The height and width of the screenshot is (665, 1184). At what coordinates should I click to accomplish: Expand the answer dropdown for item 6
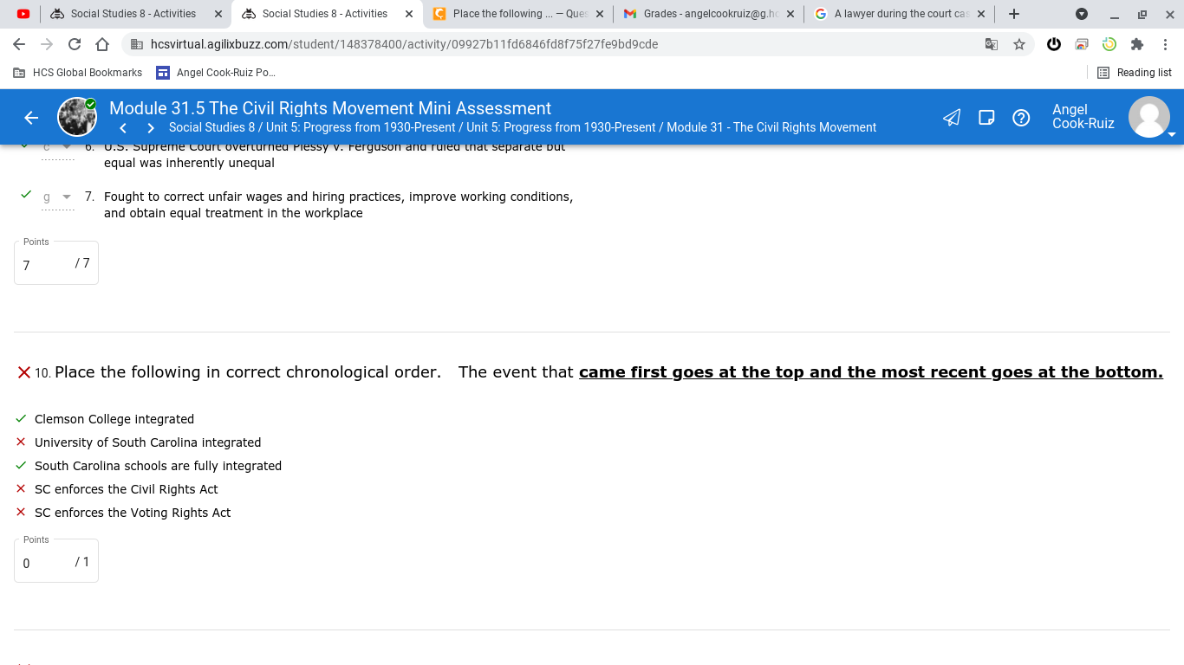(x=57, y=147)
